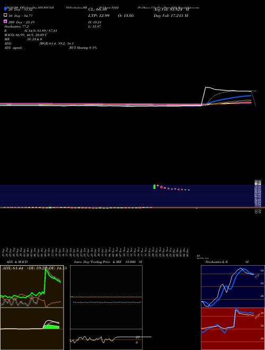Click the "MACD: 66.99, 46.9, 20.09 C" line
265x350 pixels.
click(25, 35)
